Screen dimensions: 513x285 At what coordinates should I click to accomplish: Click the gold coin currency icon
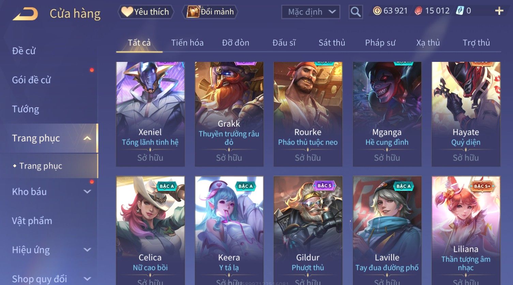(377, 11)
